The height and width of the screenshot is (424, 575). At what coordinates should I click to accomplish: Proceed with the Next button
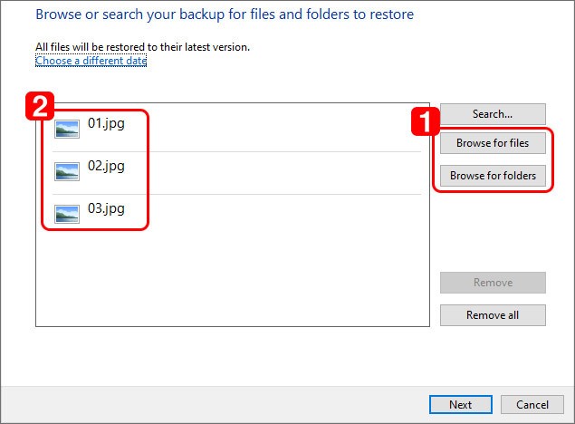tap(461, 405)
